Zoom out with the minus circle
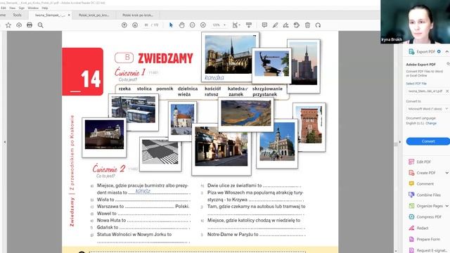 [x=192, y=25]
